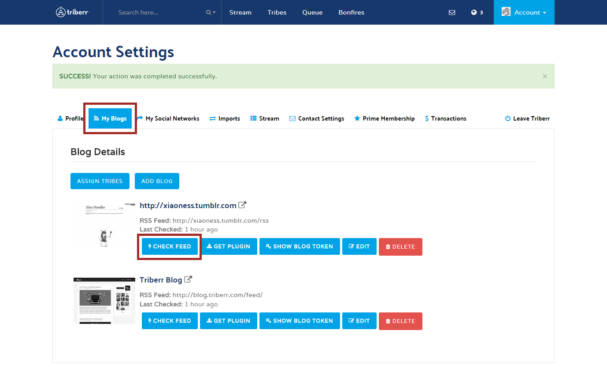Open the messages envelope icon
Viewport: 607px width, 367px height.
click(x=452, y=12)
